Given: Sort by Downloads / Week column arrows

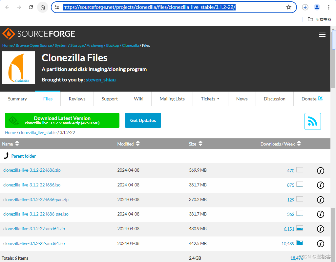Looking at the screenshot, I should pyautogui.click(x=299, y=144).
